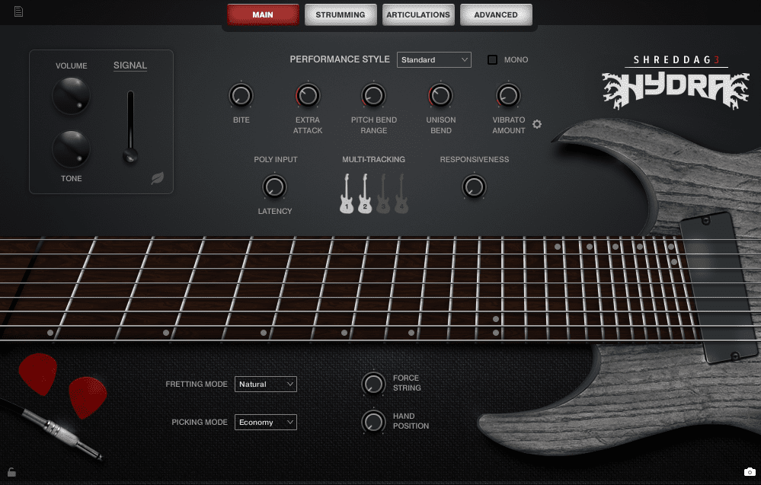Click the lock icon at bottom left
Viewport: 761px width, 485px height.
click(x=11, y=472)
